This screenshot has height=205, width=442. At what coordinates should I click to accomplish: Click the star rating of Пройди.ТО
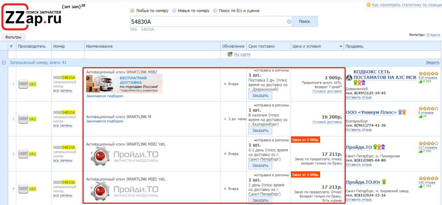429,143
